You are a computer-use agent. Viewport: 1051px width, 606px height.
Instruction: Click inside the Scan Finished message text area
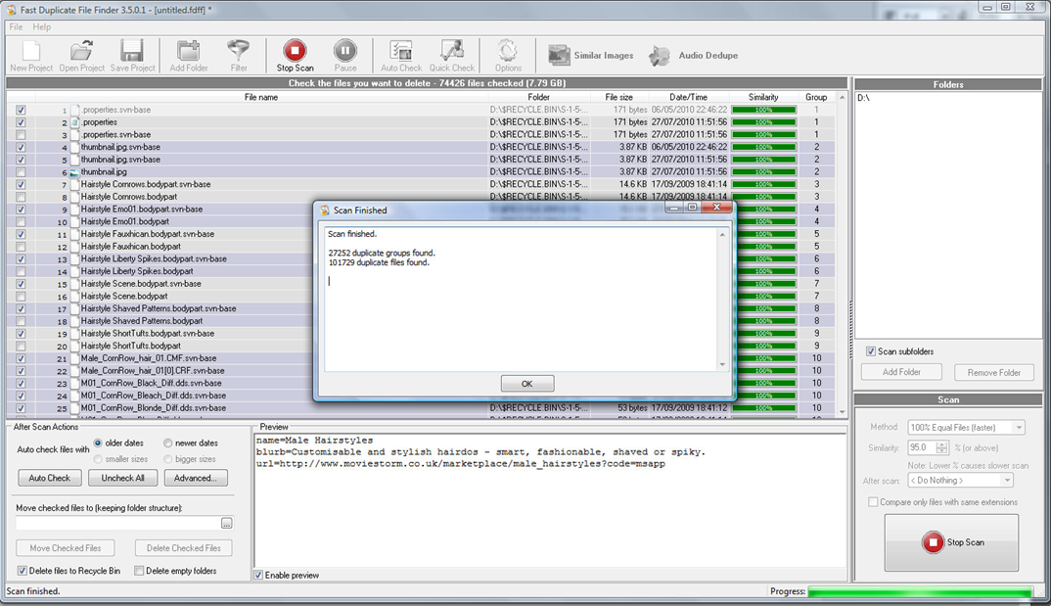click(x=522, y=299)
